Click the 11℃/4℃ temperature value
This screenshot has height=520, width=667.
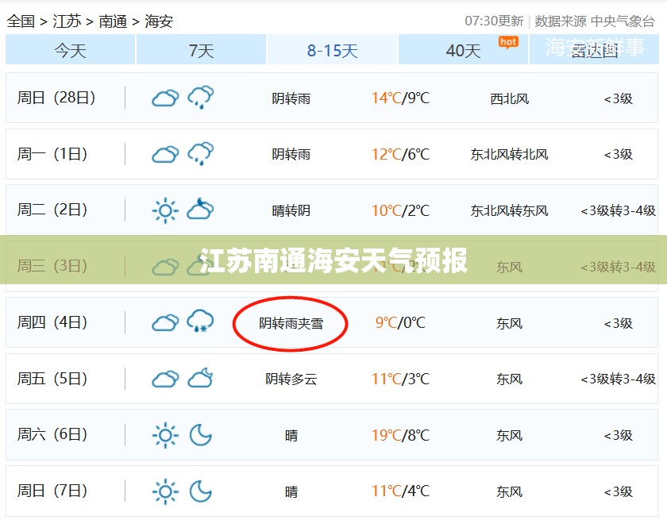(x=401, y=491)
